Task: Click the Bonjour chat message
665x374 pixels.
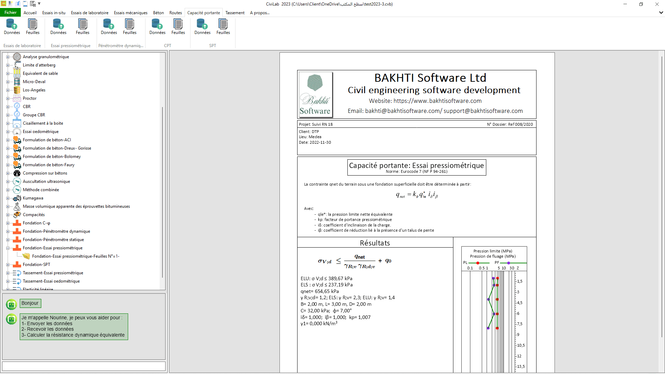Action: pos(30,303)
